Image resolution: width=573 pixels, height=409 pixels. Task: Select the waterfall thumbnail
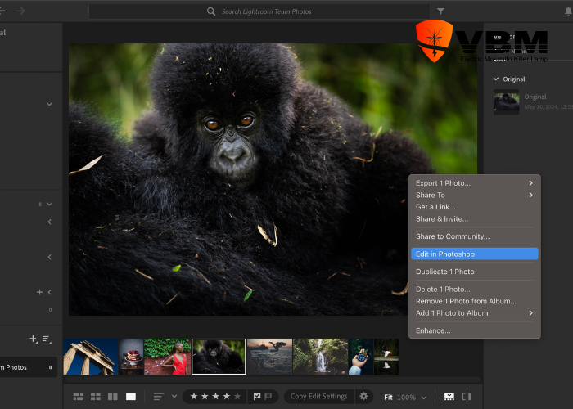(x=320, y=357)
